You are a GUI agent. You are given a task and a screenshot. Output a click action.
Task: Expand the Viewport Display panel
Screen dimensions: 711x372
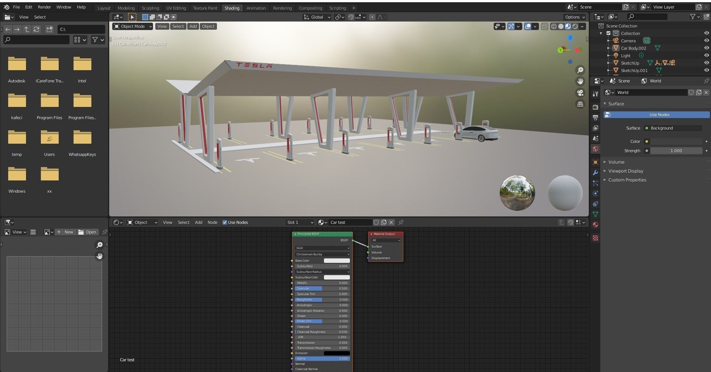626,171
